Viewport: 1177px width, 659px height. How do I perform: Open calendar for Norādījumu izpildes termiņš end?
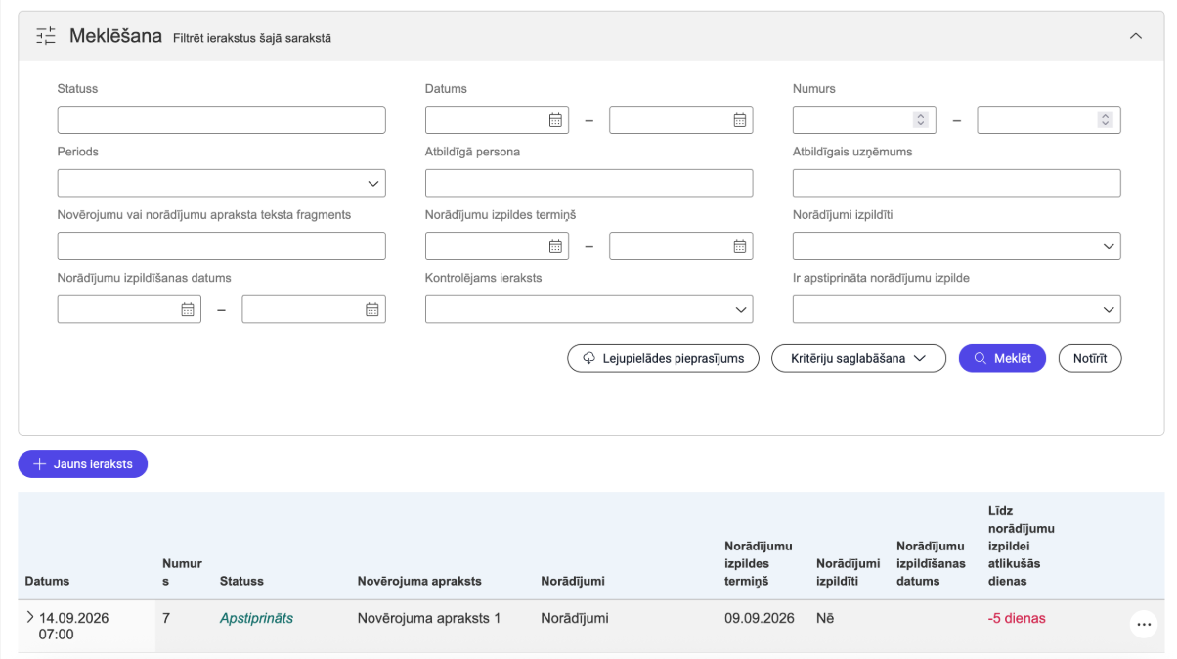click(740, 246)
